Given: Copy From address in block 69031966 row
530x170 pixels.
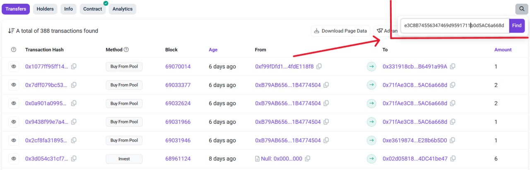Looking at the screenshot, I should click(326, 122).
